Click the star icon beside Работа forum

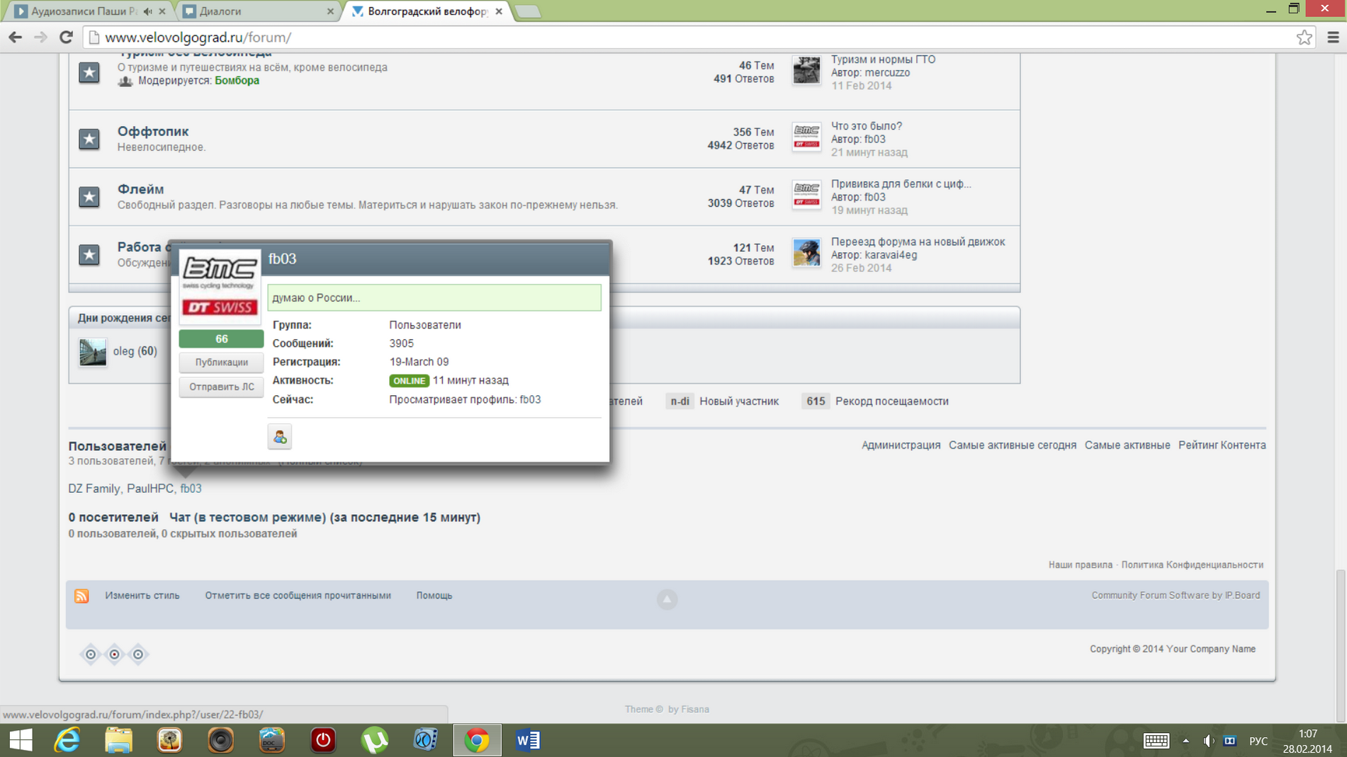coord(89,255)
